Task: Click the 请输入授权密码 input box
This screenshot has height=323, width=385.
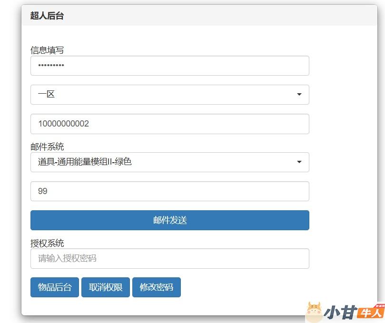Action: click(x=169, y=258)
